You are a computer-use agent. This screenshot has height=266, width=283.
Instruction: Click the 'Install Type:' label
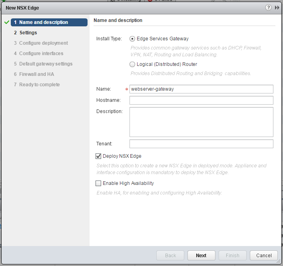point(109,39)
